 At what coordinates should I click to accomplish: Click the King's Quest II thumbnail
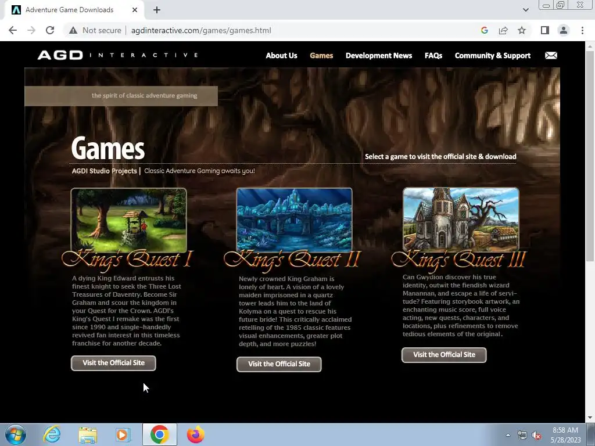(294, 219)
